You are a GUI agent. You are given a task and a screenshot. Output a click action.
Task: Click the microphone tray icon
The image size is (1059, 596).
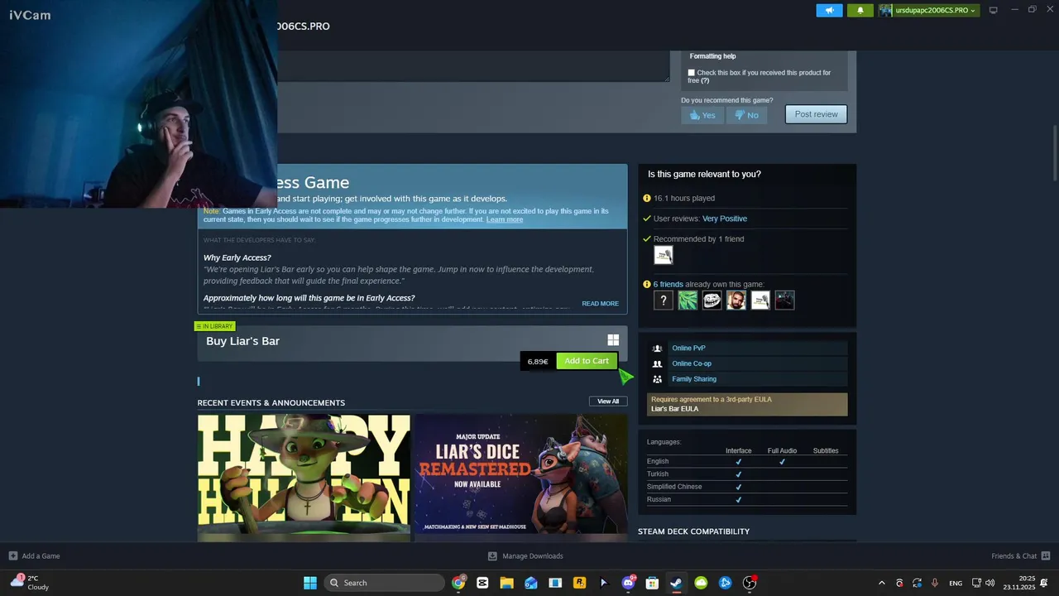click(x=935, y=583)
